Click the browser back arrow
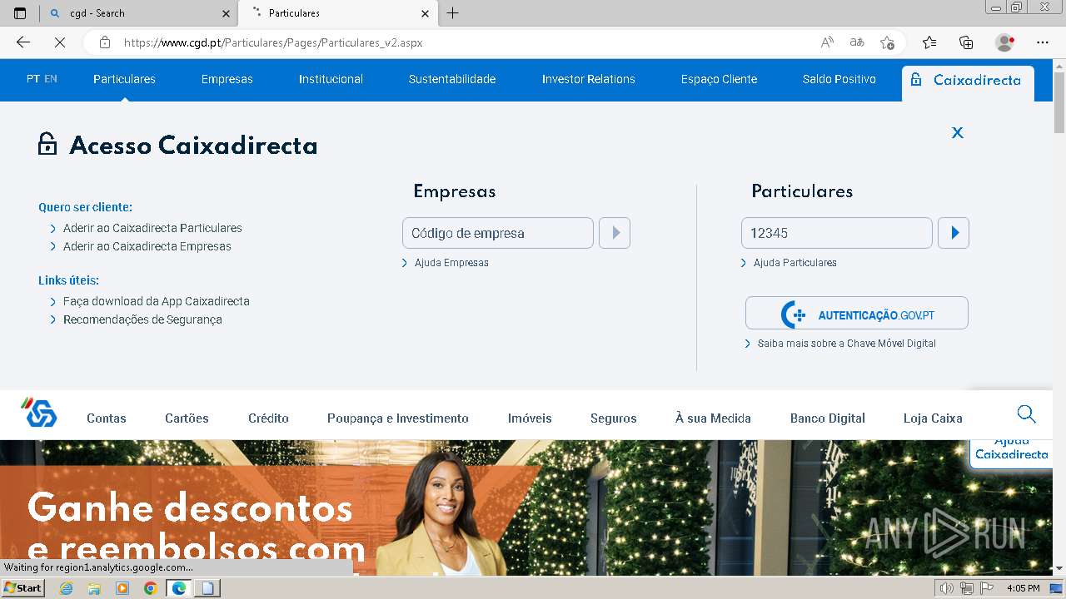This screenshot has width=1066, height=599. (23, 42)
